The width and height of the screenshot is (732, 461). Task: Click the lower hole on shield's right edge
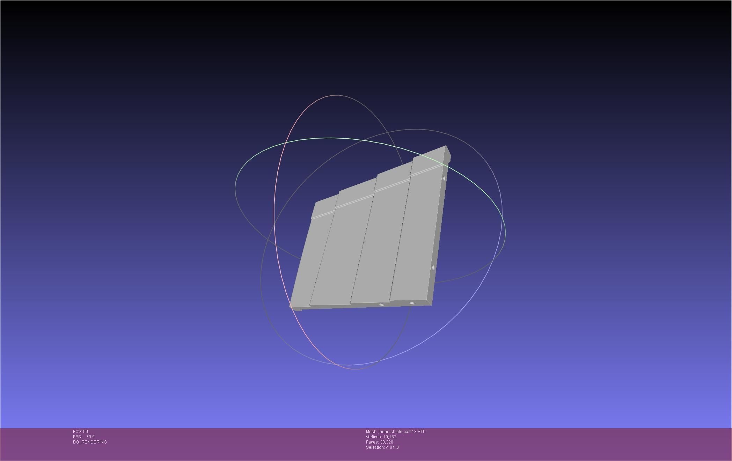[433, 268]
